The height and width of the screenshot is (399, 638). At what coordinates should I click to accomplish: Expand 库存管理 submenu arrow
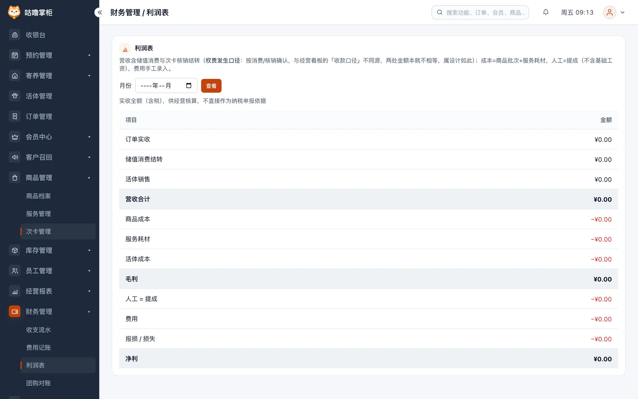[89, 250]
